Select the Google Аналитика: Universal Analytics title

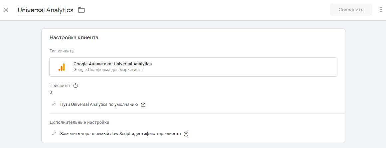112,64
